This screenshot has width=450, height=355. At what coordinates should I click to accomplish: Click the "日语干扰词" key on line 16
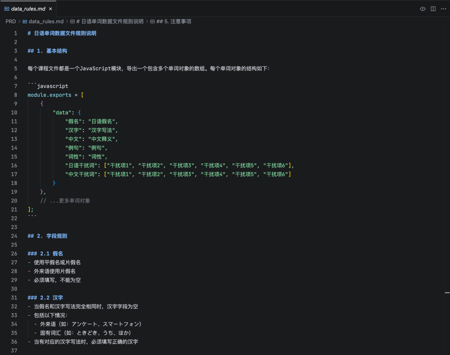[x=81, y=165]
